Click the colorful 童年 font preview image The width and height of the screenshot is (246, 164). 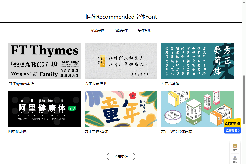pos(121,109)
